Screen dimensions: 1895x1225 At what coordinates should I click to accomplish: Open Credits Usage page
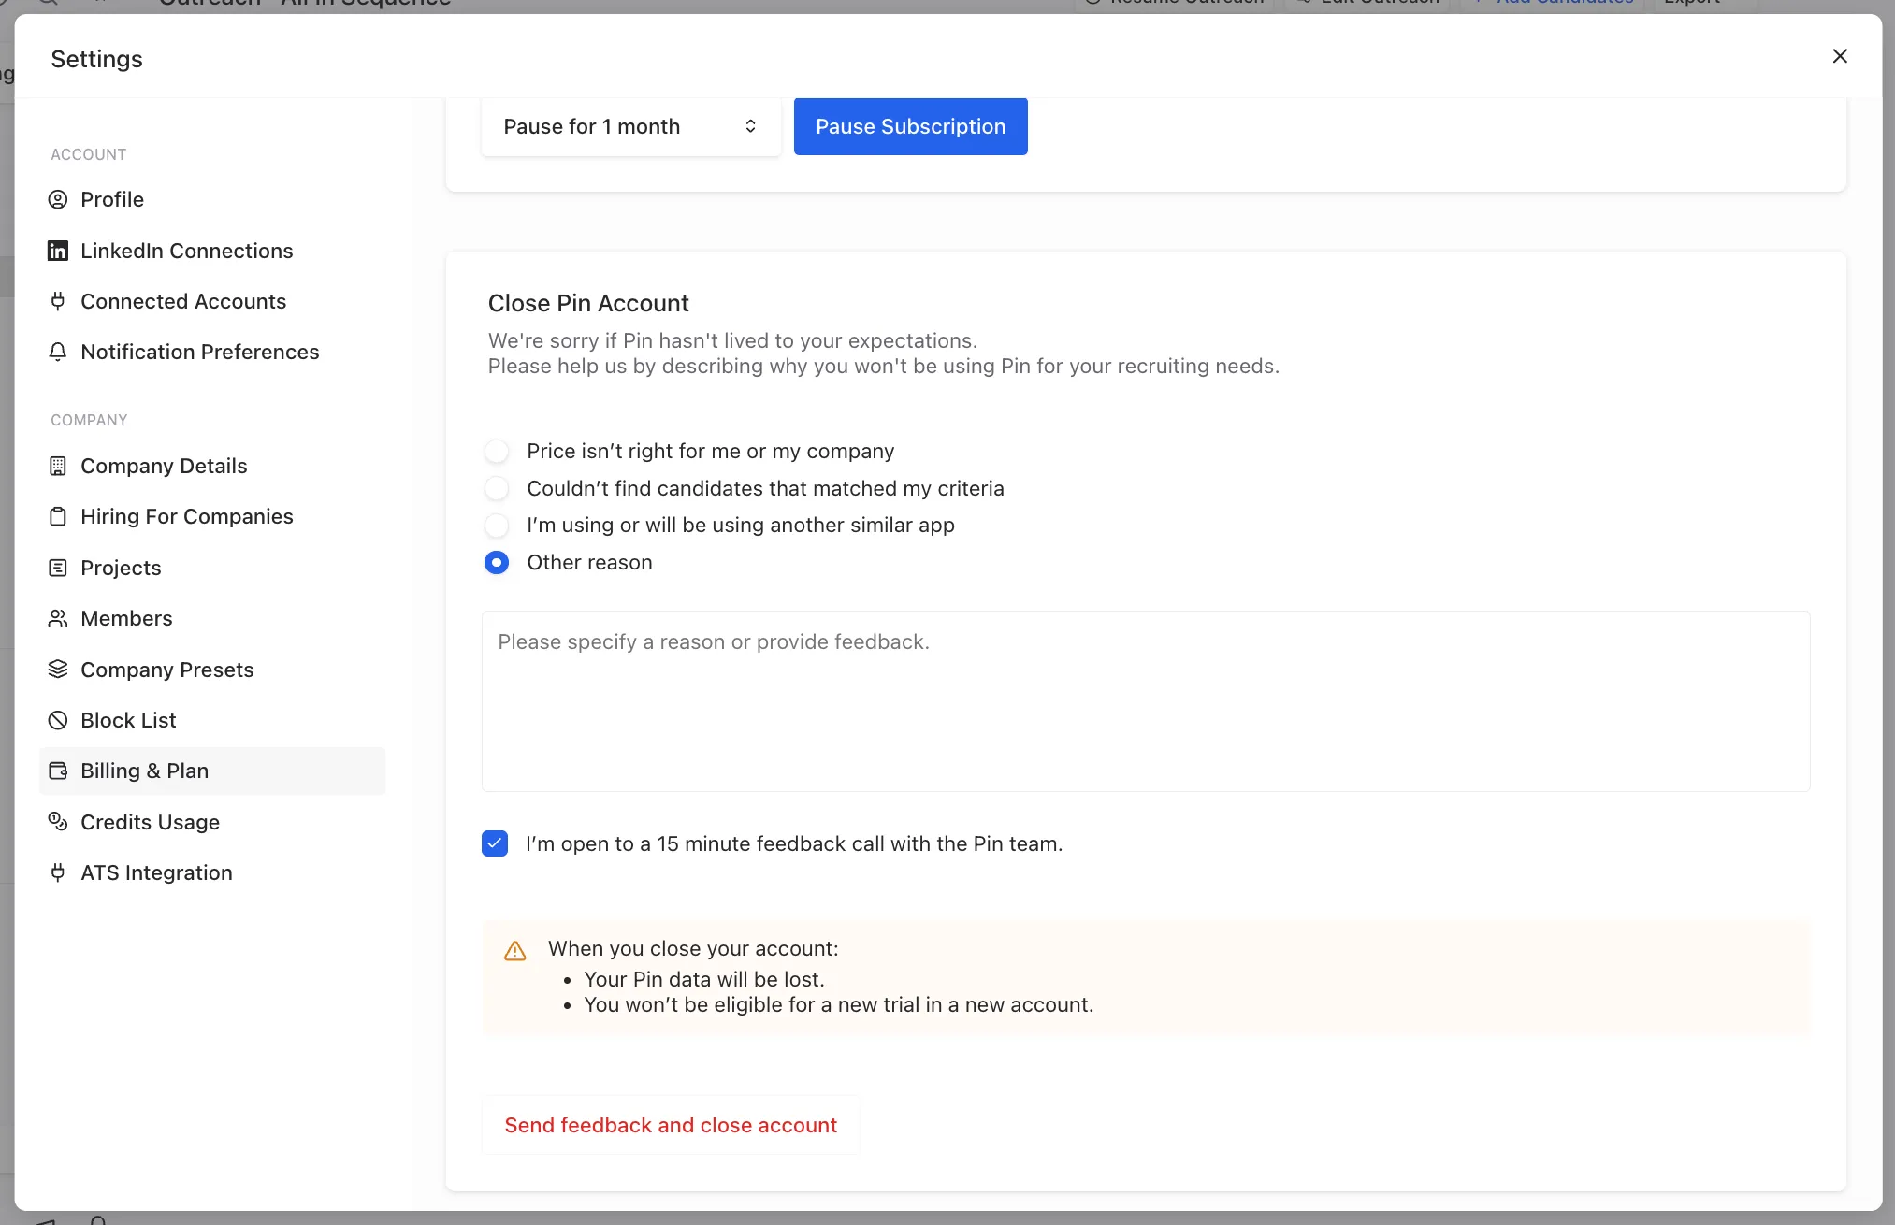pos(212,822)
